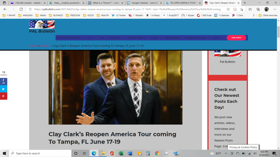Open the Scandals dropdown menu
The height and width of the screenshot is (157, 280).
(155, 38)
